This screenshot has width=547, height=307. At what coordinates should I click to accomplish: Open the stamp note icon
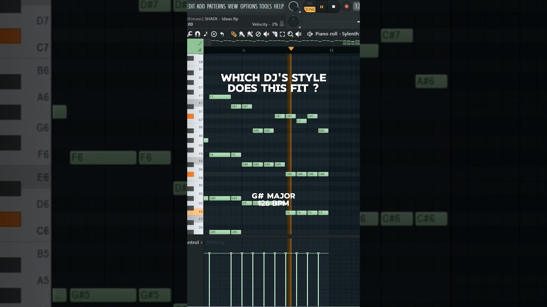206,34
